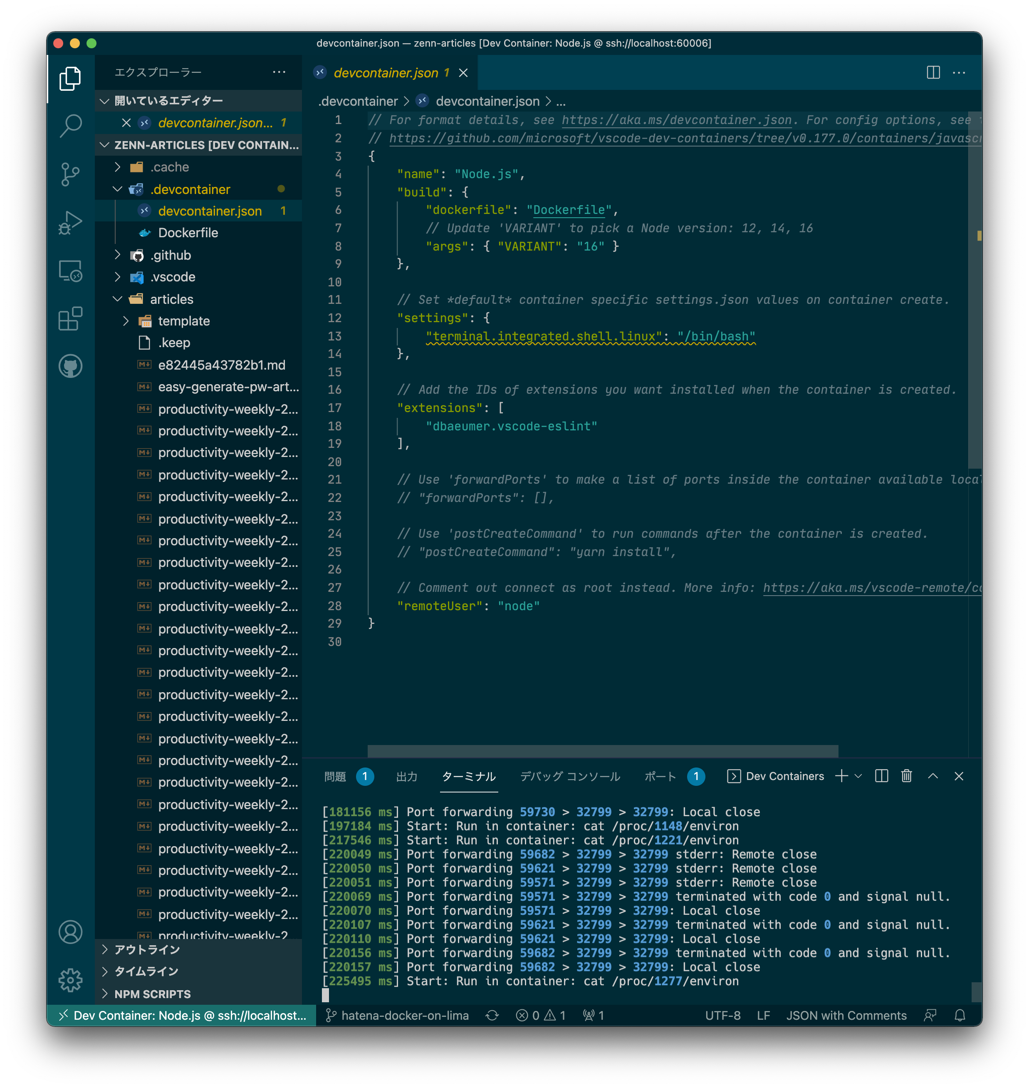
Task: Open the new terminal launch profile dropdown
Action: pos(858,776)
